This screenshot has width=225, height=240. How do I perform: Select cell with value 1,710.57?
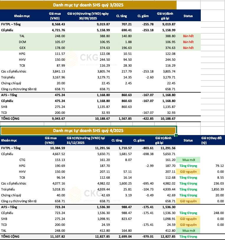125,148
